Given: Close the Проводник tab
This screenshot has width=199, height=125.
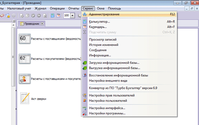Looking at the screenshot, I should coord(42,24).
